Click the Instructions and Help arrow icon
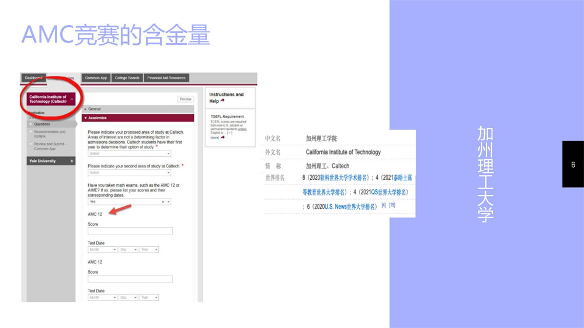584x328 pixels. [x=223, y=100]
